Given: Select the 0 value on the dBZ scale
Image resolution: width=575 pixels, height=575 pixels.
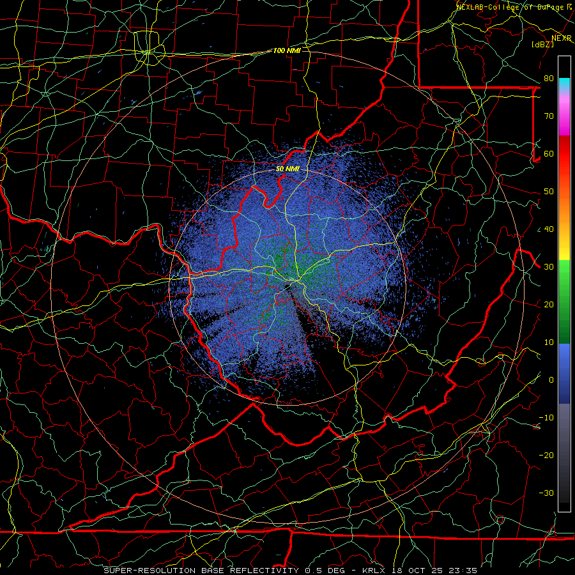Looking at the screenshot, I should pyautogui.click(x=551, y=380).
